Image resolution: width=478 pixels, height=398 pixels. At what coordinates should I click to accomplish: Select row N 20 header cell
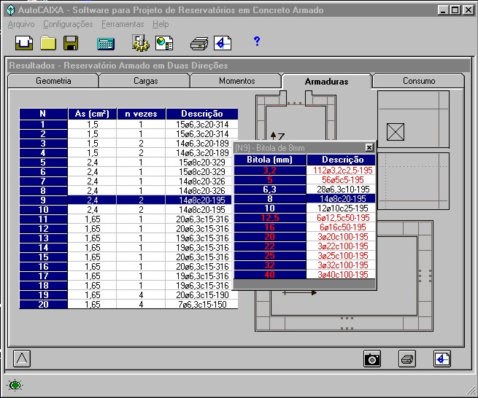(43, 304)
